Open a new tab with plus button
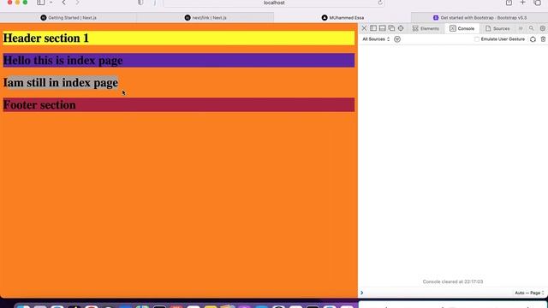The image size is (548, 308). (523, 3)
